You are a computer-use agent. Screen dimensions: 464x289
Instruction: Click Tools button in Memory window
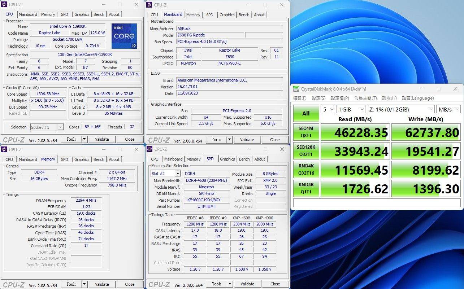click(x=71, y=284)
